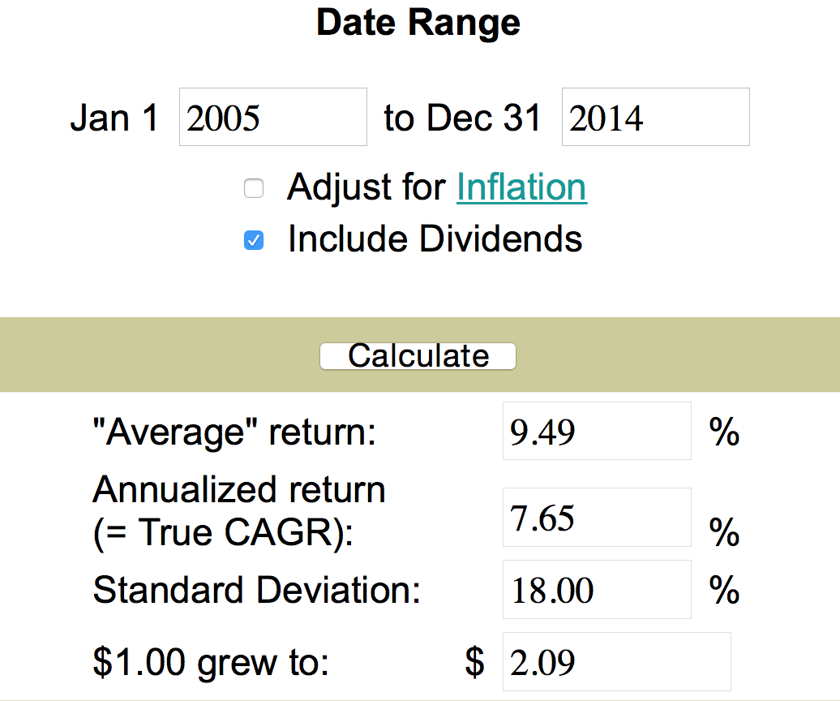
Task: Click the "Average" return label
Action: [234, 432]
